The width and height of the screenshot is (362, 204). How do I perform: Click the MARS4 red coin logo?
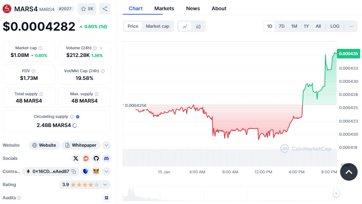[7, 9]
